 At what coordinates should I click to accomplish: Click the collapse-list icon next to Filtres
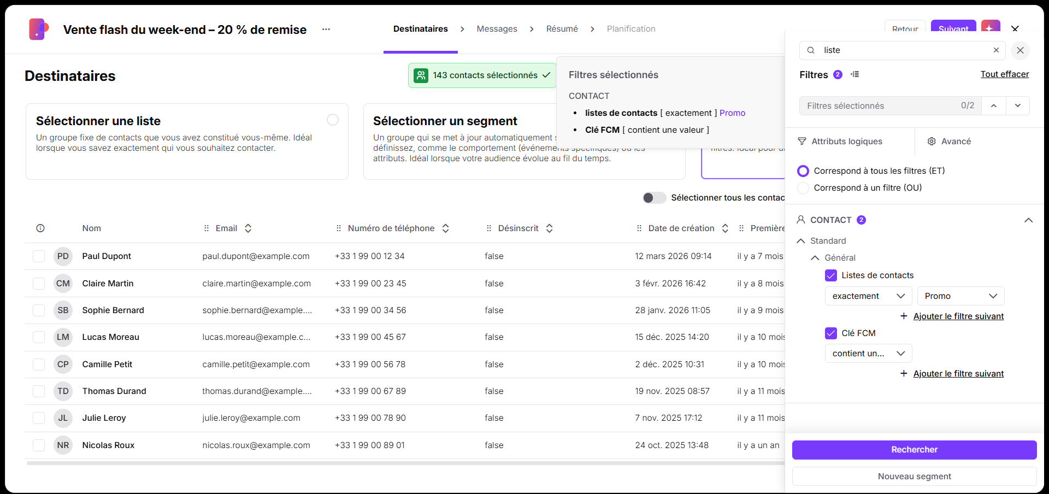[x=855, y=74]
